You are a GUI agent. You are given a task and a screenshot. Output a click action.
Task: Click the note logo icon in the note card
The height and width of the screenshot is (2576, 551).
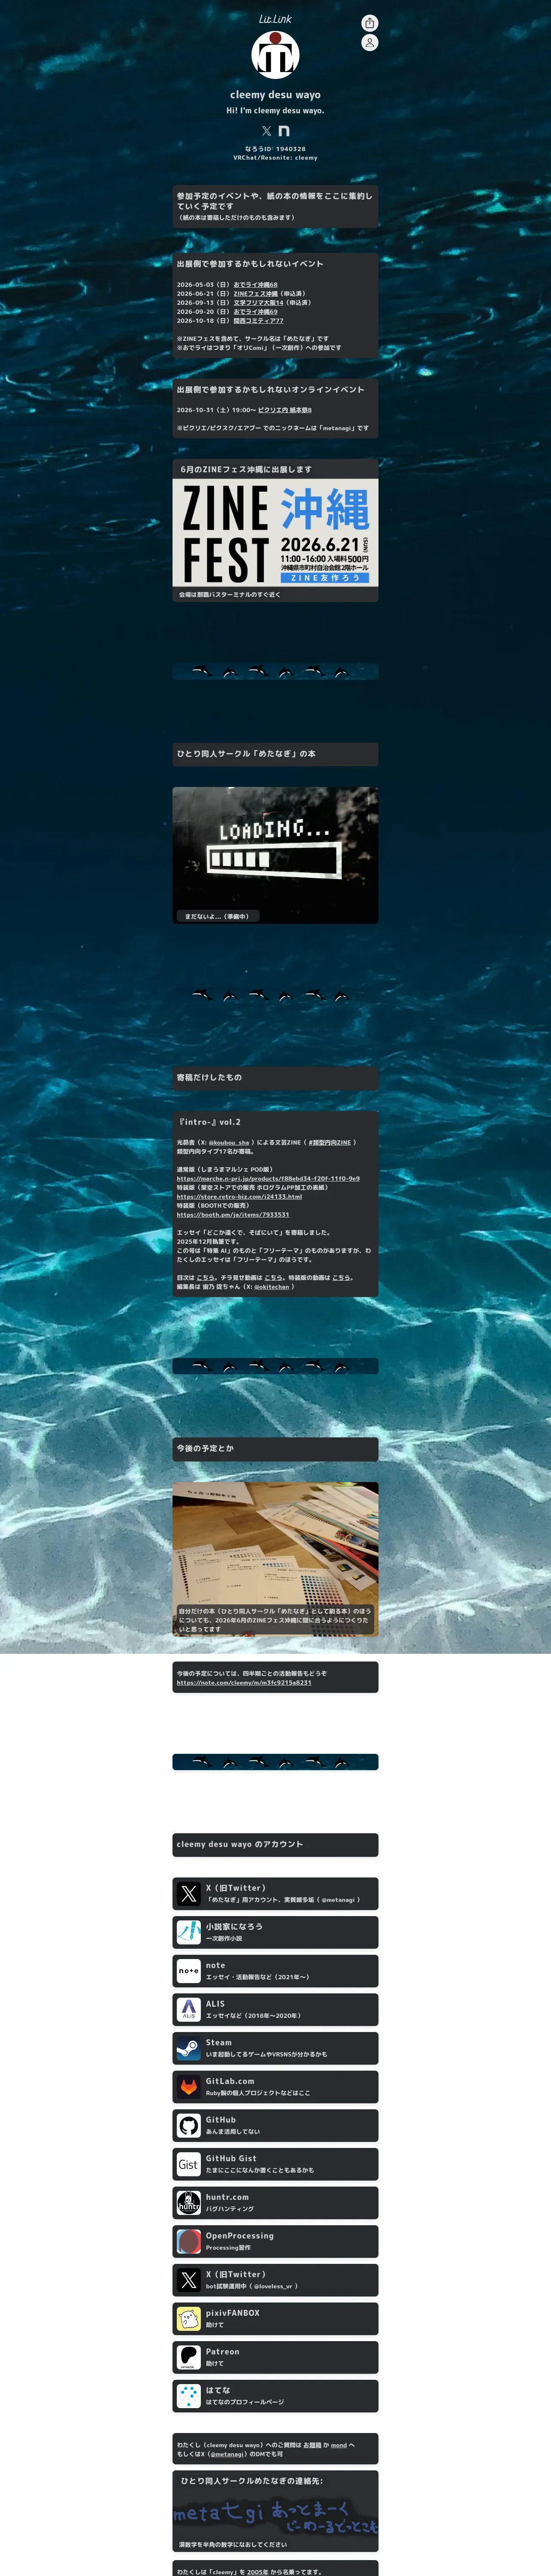click(x=189, y=1971)
